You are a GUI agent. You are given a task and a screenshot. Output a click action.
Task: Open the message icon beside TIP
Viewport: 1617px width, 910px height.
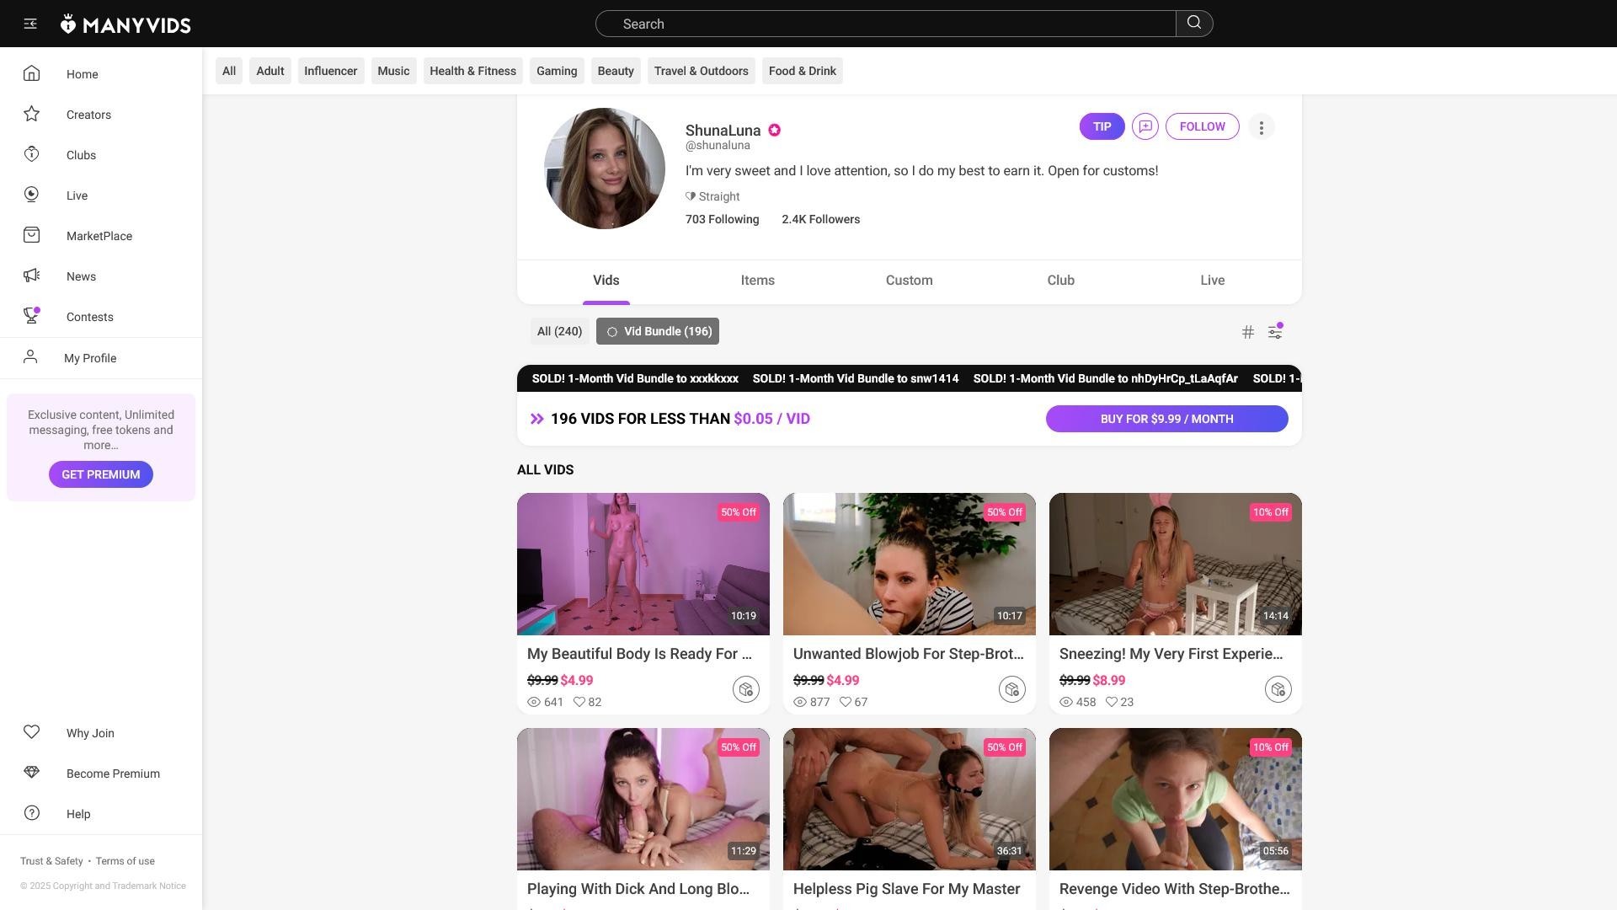click(1145, 126)
